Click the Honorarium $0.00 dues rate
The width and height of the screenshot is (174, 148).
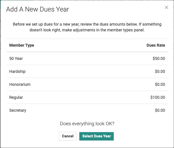(160, 84)
